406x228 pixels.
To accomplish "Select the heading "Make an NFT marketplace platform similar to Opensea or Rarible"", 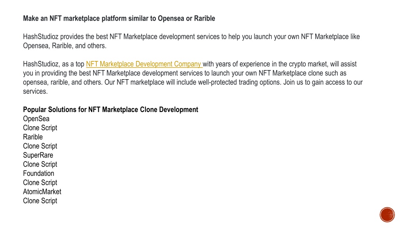I will [x=119, y=19].
